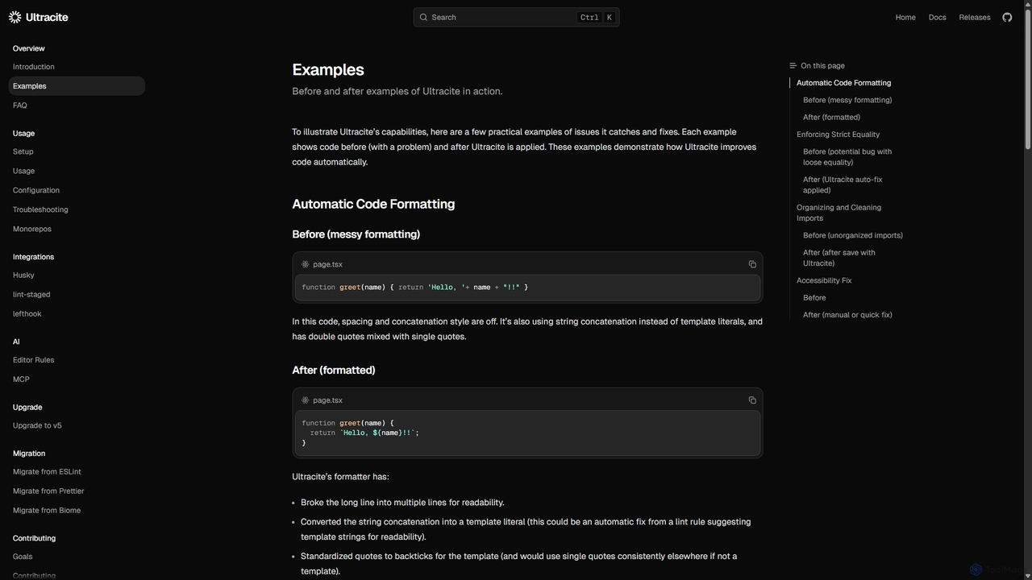Click the Ctrl K shortcut badge
1032x580 pixels.
click(x=597, y=17)
